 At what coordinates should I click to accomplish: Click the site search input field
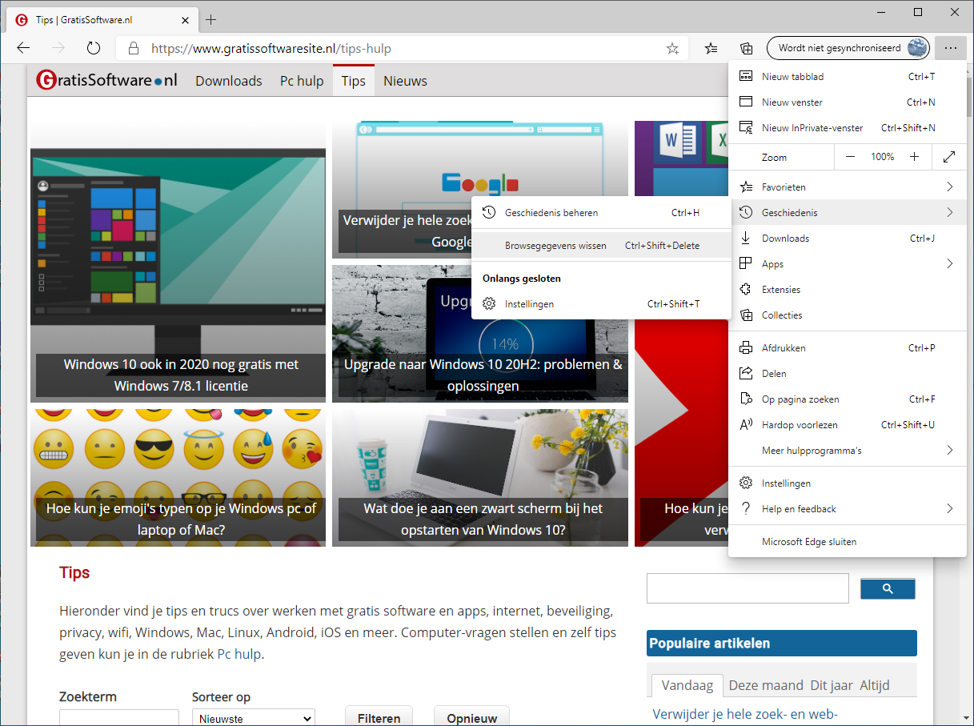point(748,588)
